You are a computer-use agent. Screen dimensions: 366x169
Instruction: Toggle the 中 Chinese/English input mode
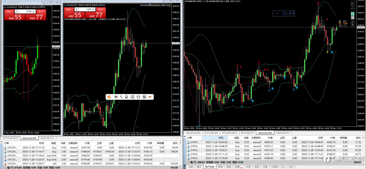click(116, 97)
